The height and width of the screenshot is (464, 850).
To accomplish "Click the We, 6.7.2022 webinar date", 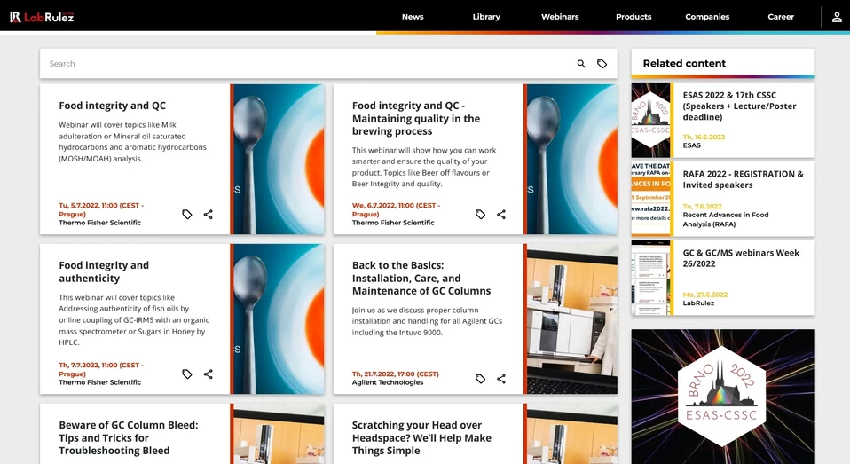I will tap(396, 209).
